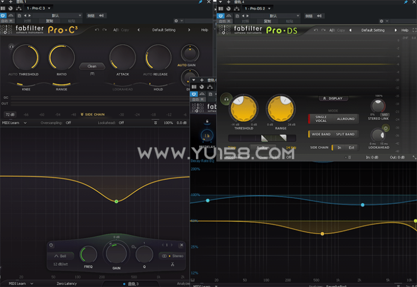The width and height of the screenshot is (417, 287).
Task: Click the scissors split icon in EQ band panel
Action: (173, 264)
